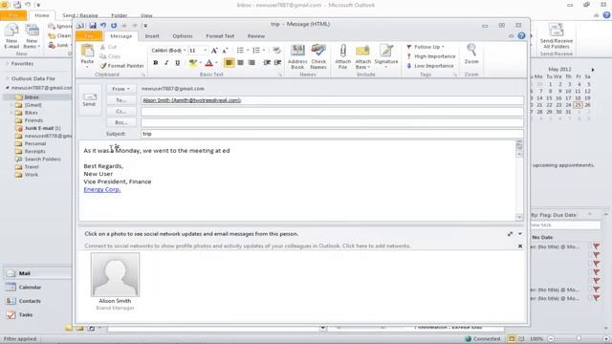This screenshot has width=612, height=344.
Task: Open the message File tab
Action: coord(89,36)
